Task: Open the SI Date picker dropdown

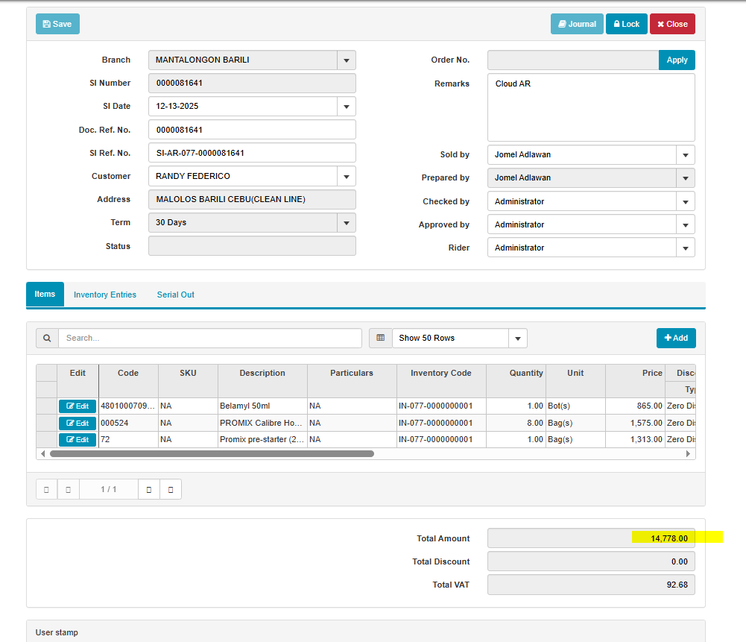Action: pos(346,107)
